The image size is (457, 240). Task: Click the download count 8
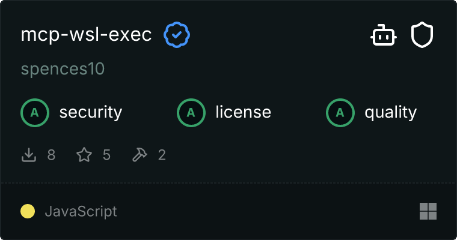(x=51, y=155)
